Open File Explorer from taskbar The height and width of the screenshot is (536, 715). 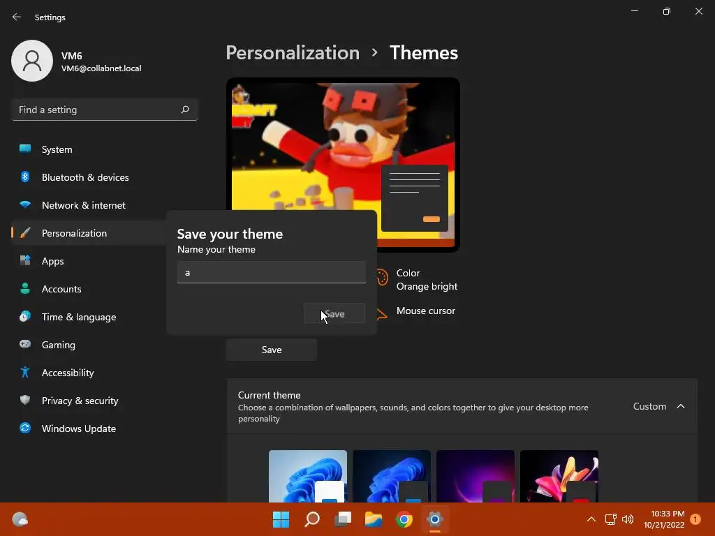[x=374, y=519]
